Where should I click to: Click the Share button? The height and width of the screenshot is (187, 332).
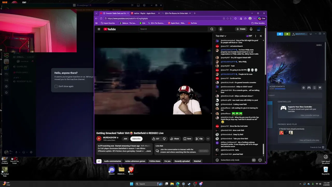pos(175,139)
